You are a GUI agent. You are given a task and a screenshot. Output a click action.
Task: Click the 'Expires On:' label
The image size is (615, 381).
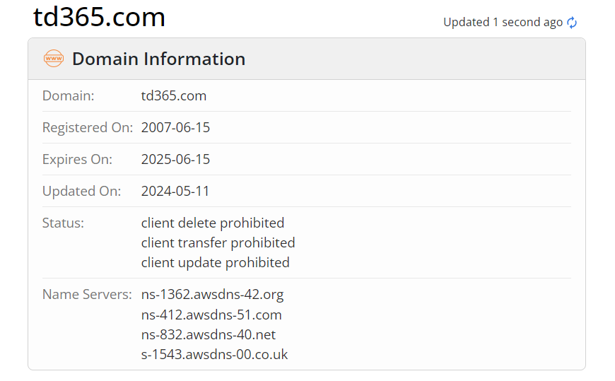pos(77,159)
